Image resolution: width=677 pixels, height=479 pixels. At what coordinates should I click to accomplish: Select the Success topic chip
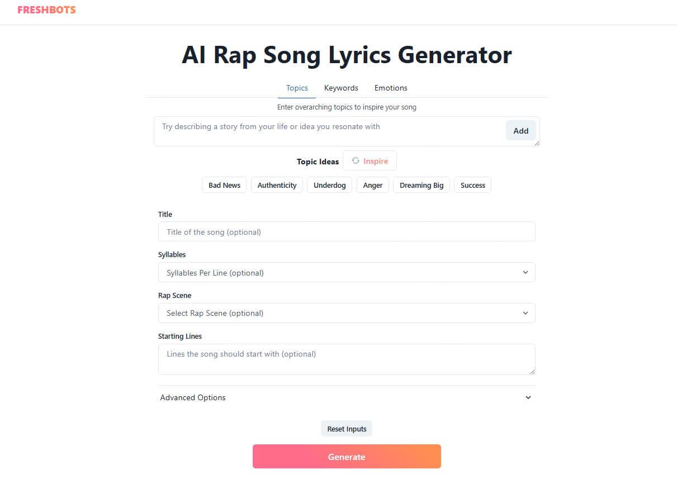(472, 185)
